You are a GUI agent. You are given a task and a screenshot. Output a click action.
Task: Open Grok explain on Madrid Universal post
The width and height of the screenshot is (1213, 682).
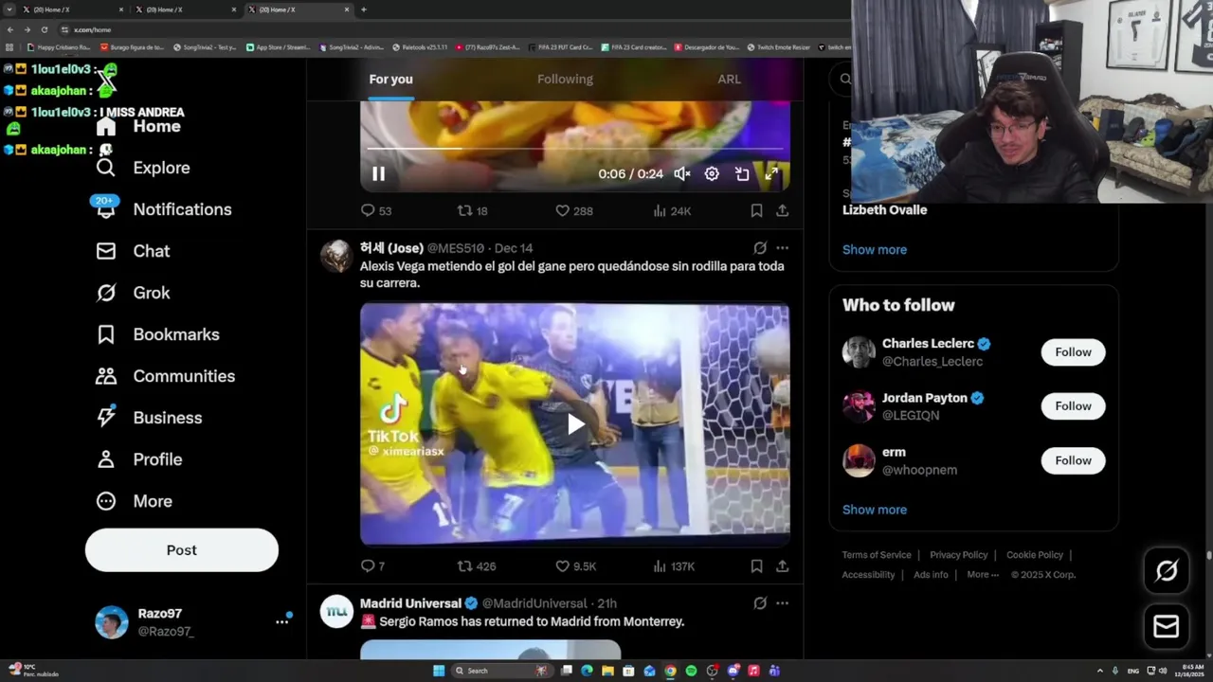pyautogui.click(x=759, y=603)
